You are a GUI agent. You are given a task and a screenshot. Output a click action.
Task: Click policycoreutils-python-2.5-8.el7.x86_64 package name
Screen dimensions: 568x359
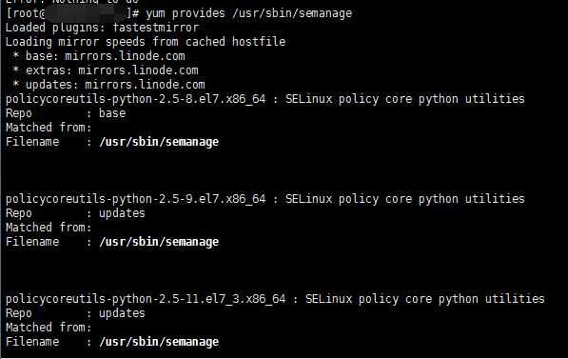(135, 99)
